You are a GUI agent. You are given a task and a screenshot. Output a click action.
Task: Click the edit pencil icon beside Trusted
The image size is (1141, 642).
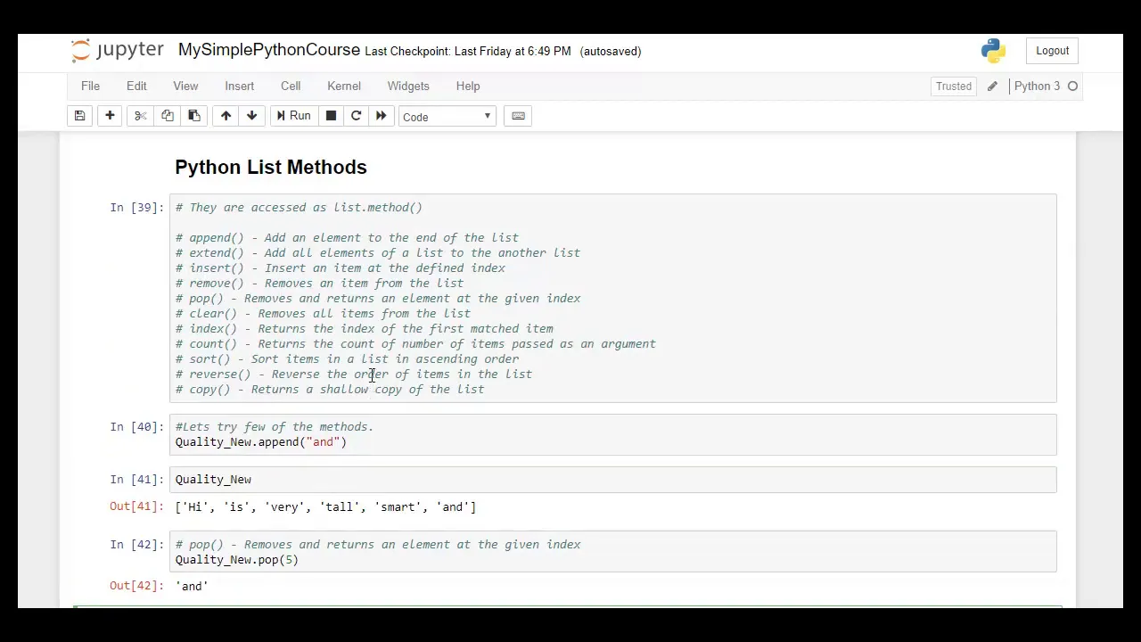click(x=992, y=86)
